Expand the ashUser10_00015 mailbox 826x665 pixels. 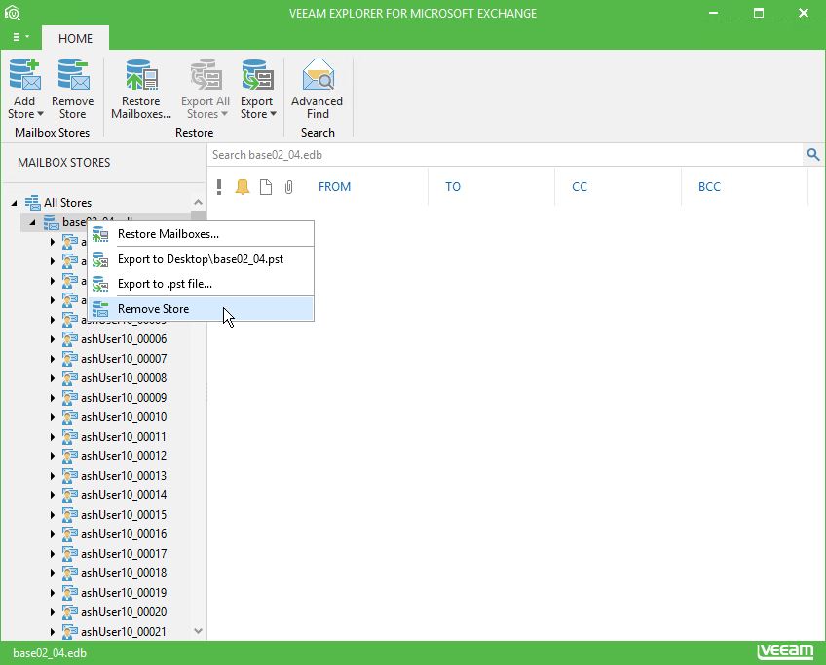point(53,515)
